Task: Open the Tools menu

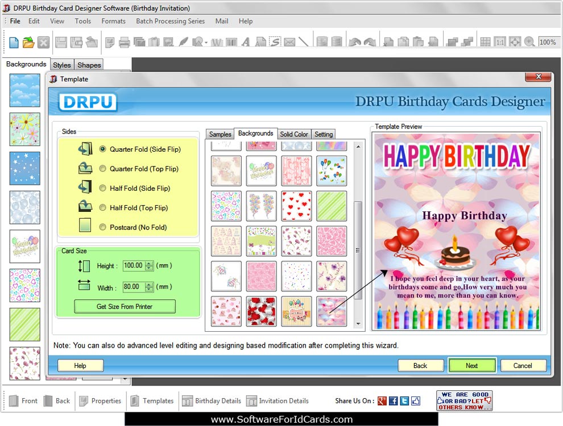Action: (x=82, y=21)
